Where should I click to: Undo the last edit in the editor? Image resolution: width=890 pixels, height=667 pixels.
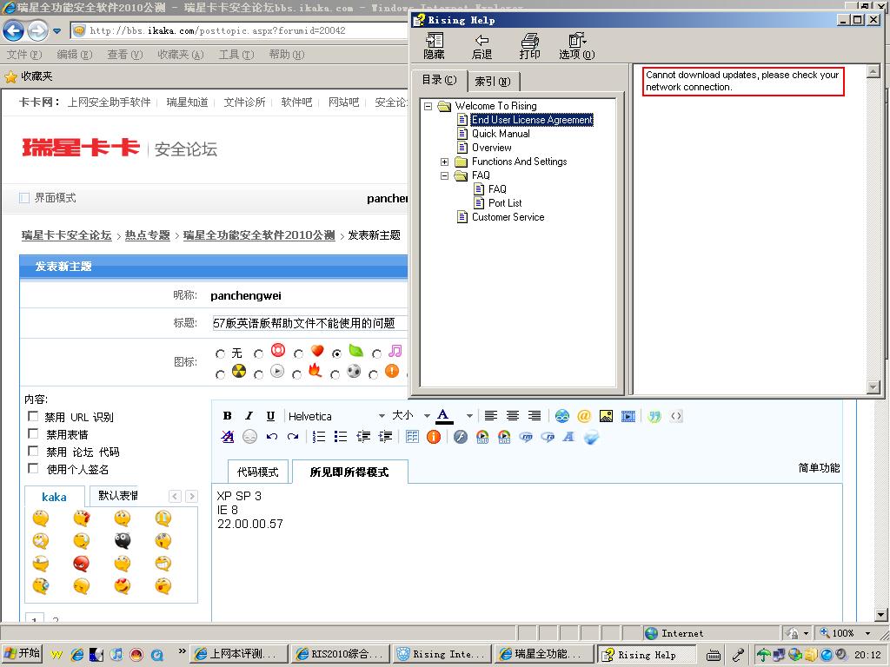pyautogui.click(x=272, y=437)
